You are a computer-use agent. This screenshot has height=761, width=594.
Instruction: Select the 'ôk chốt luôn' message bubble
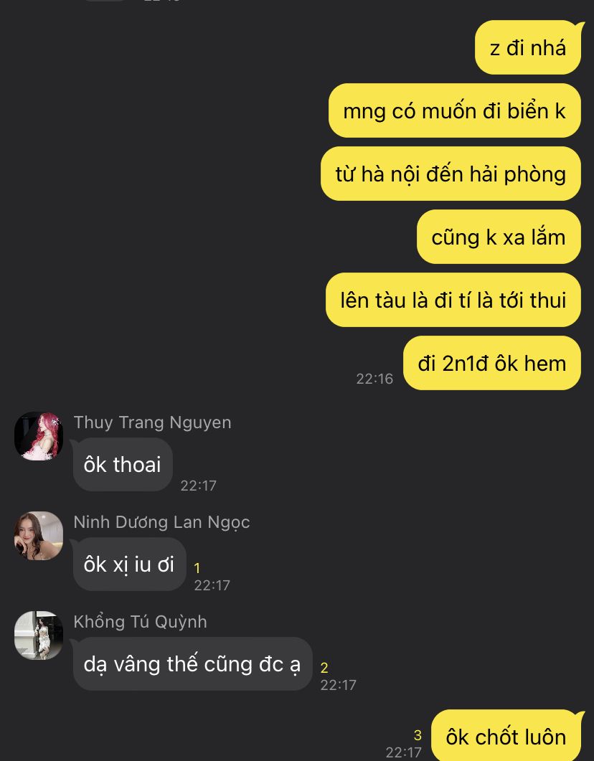pyautogui.click(x=506, y=735)
